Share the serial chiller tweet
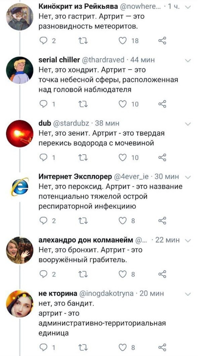This screenshot has height=356, width=198. [x=162, y=104]
